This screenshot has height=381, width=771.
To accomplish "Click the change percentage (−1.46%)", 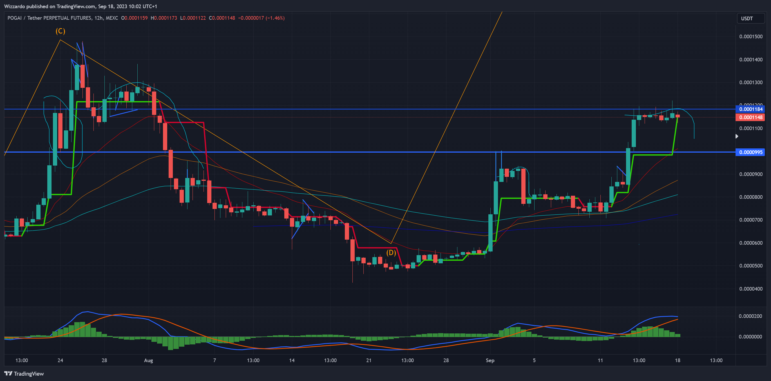I will click(275, 18).
